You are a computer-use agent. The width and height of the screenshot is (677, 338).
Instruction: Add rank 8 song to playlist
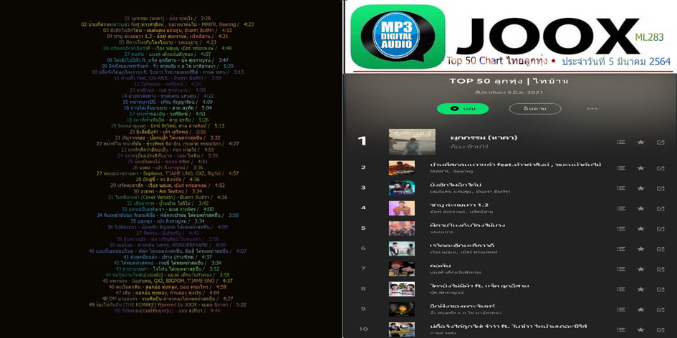click(x=621, y=289)
